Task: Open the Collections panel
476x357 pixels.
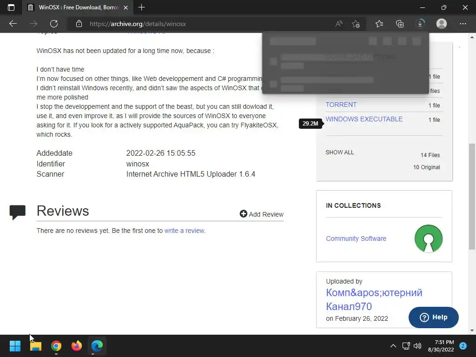Action: pyautogui.click(x=400, y=24)
